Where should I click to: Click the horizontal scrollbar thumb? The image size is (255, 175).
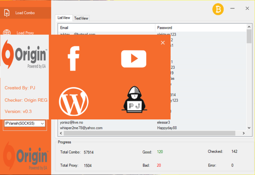(x=149, y=133)
